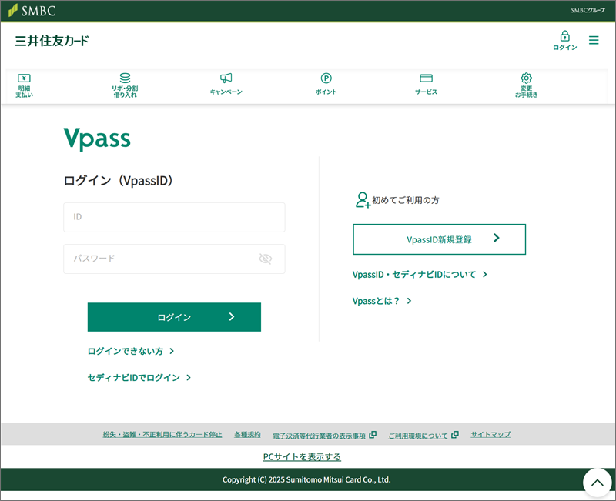Open the ご利用環境について footer link
616x501 pixels.
pyautogui.click(x=423, y=435)
